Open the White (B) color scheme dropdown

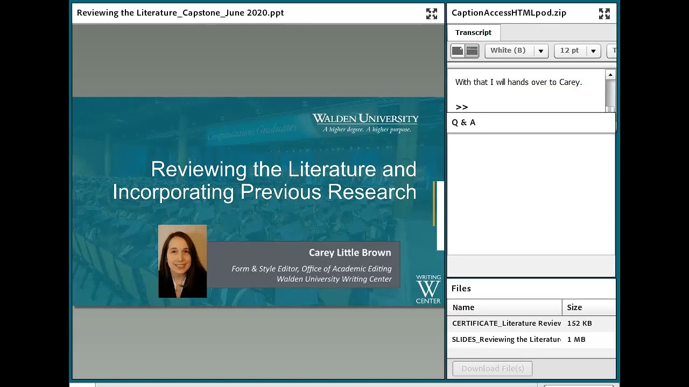pos(516,51)
